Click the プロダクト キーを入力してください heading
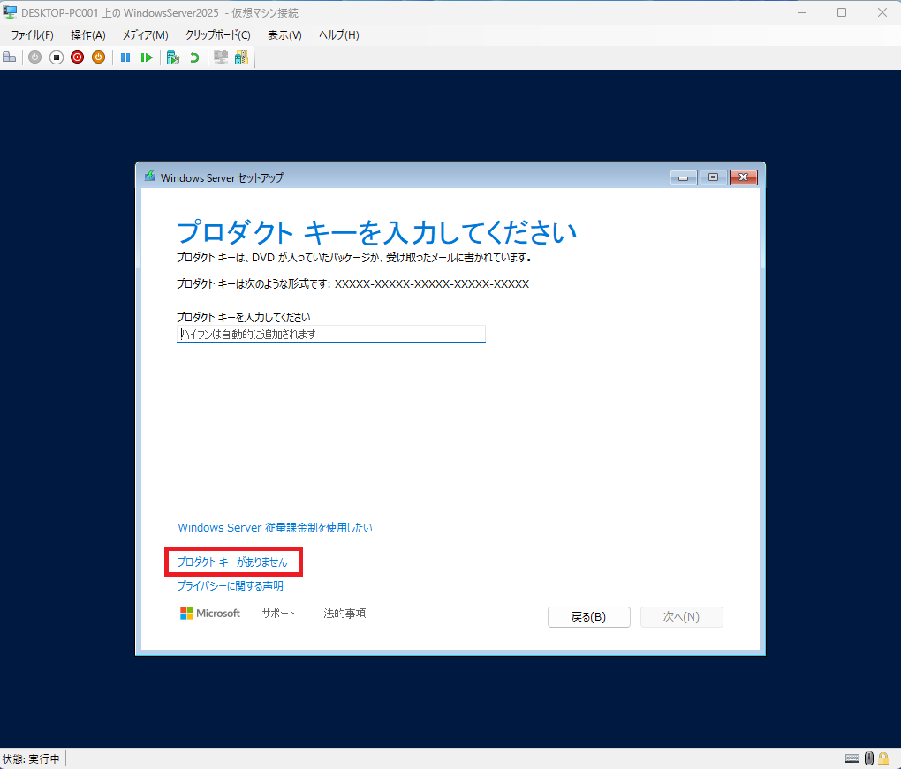 [377, 232]
